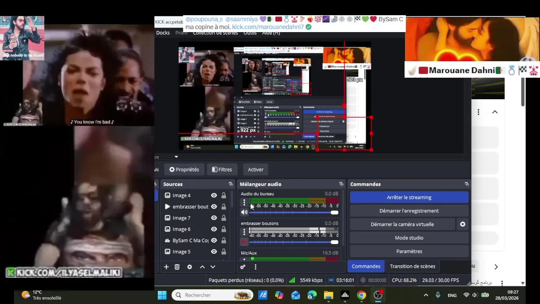Mute Audio du bureau speaker
Screen dimensions: 540x304
click(244, 212)
